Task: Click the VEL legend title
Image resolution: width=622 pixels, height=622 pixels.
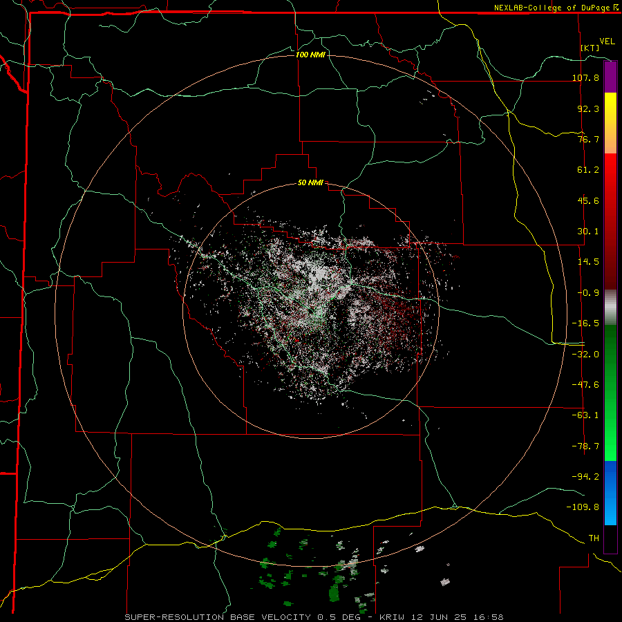Action: [607, 41]
